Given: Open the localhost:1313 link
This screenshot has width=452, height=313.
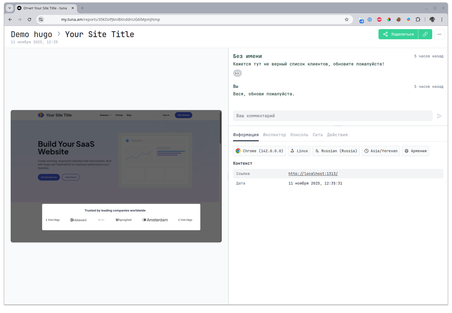Looking at the screenshot, I should coord(313,174).
